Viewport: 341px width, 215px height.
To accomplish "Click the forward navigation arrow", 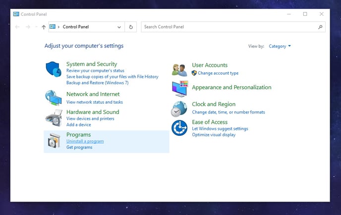I will [x=28, y=27].
